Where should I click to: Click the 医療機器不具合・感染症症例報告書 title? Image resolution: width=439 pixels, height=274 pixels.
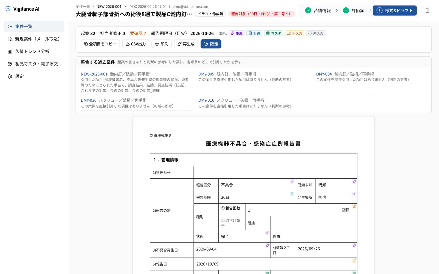253,144
